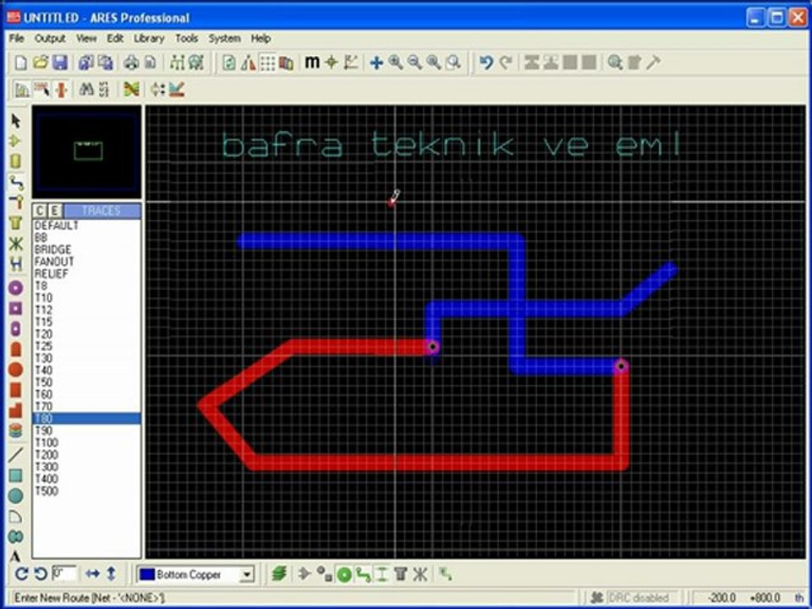Select the square through-hole pad tool
Screen dimensions: 812x609
(15, 309)
